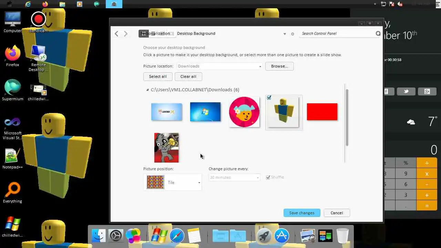
Task: Launch Supermium from the desktop
Action: [x=12, y=90]
